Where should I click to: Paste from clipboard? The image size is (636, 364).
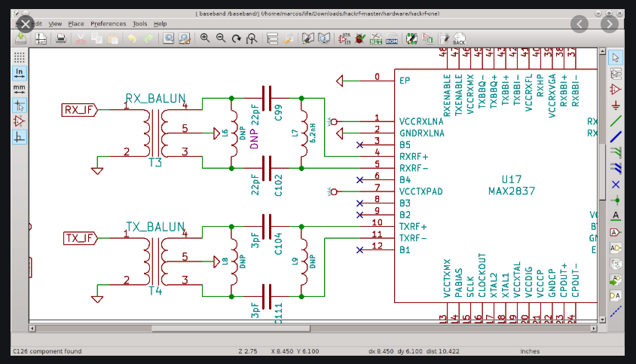[113, 38]
